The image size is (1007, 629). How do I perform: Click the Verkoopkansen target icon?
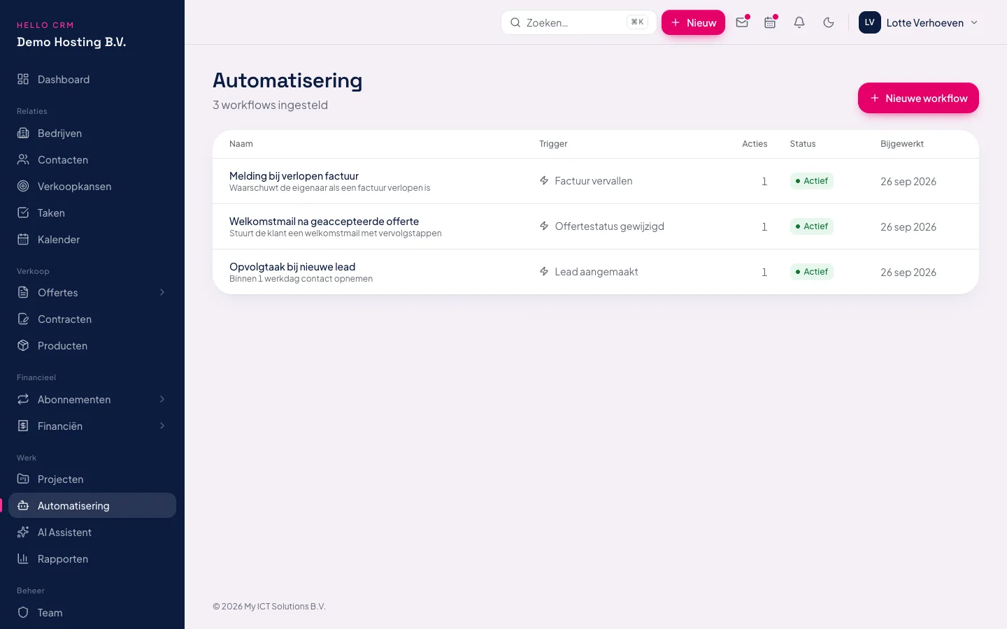23,186
